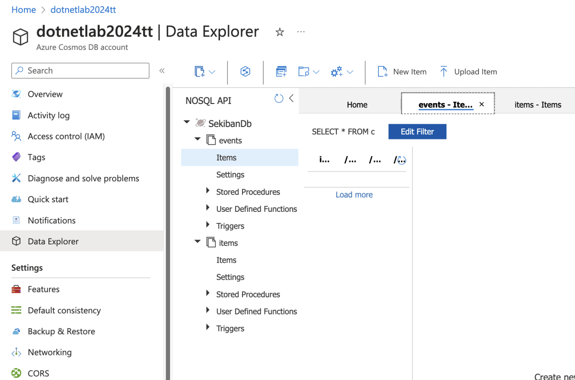Open the Open Query folder dropdown
This screenshot has height=380, width=575.
click(x=309, y=72)
